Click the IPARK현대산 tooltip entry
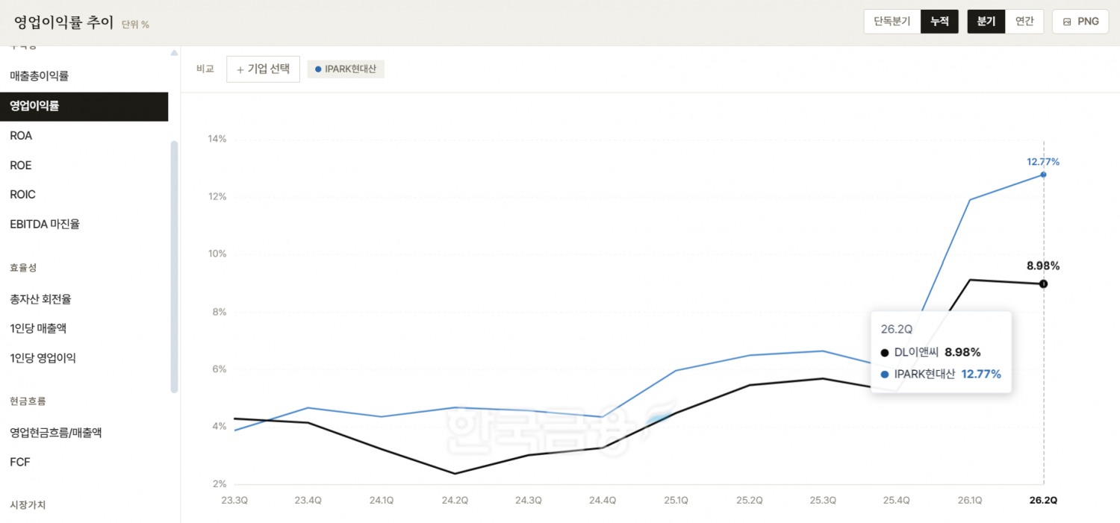 coord(941,374)
